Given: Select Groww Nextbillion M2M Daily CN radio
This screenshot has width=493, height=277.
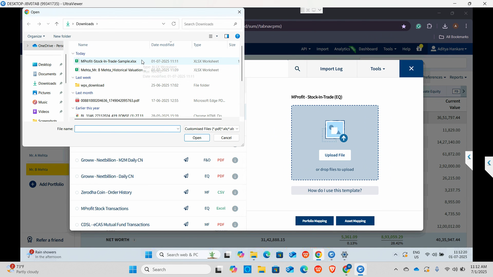Looking at the screenshot, I should coord(77,160).
